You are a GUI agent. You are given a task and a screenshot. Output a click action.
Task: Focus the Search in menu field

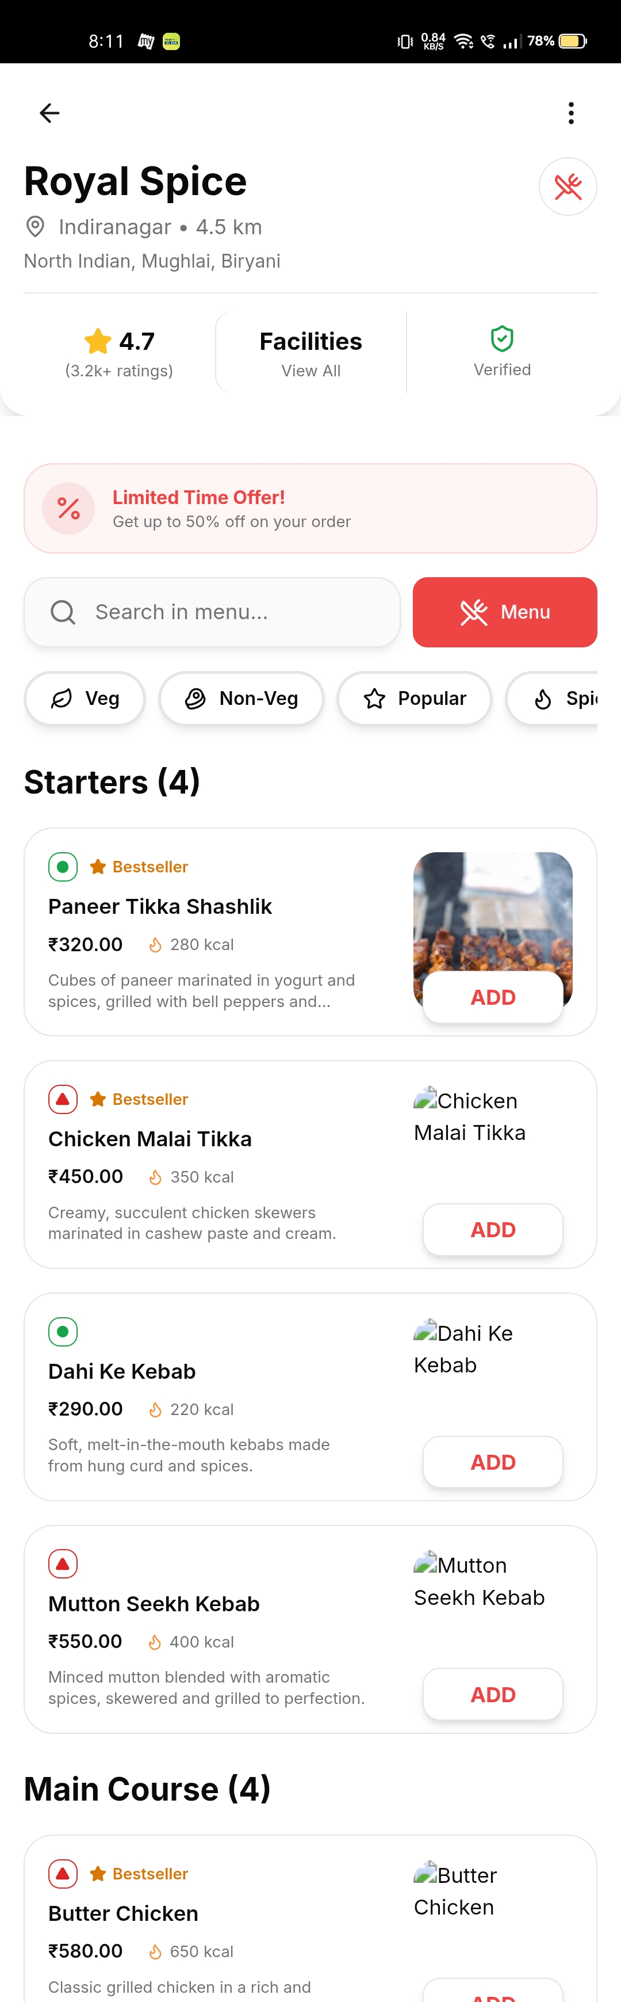(233, 612)
